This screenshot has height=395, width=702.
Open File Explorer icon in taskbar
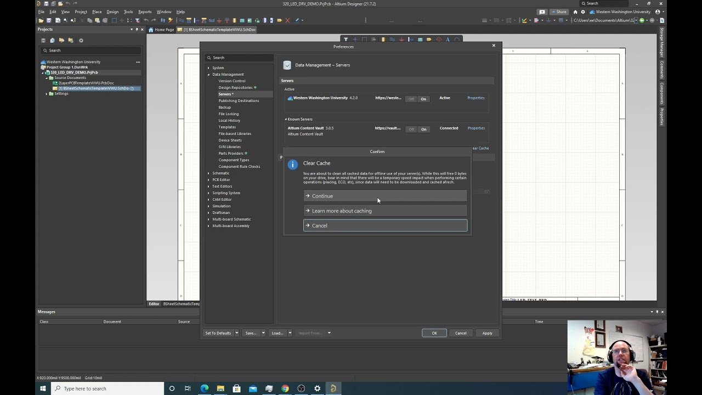220,388
